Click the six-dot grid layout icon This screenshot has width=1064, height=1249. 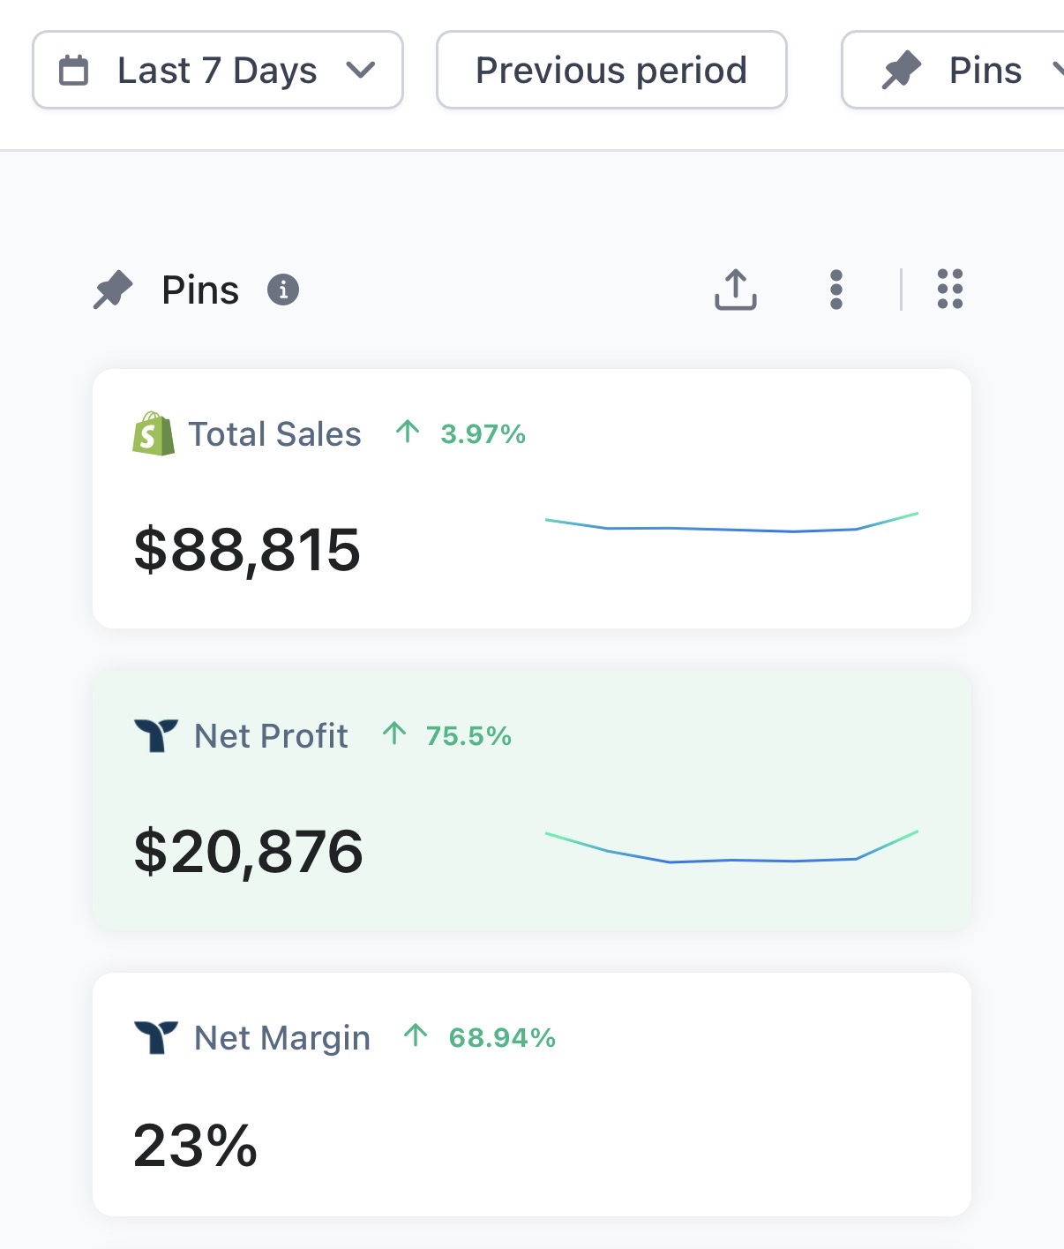tap(949, 290)
